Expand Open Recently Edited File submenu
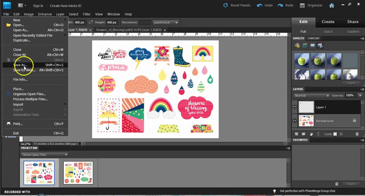365x196 pixels. click(x=35, y=36)
